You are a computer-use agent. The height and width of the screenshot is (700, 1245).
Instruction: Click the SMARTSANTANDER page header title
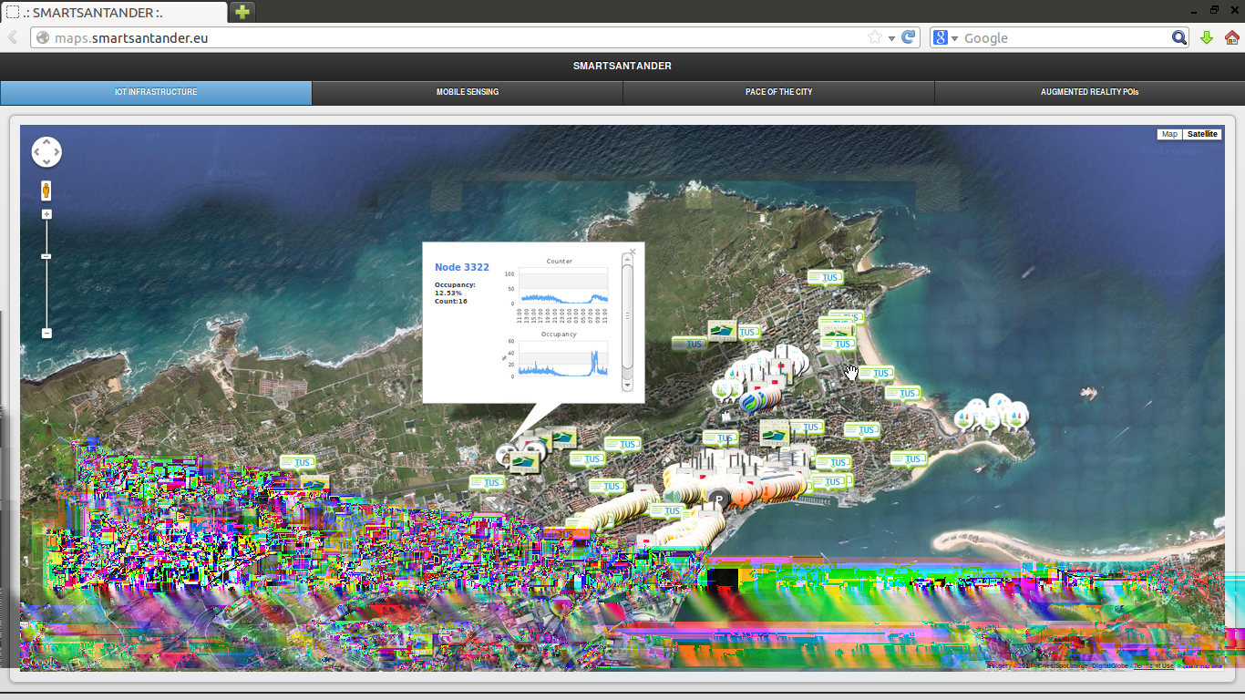622,66
